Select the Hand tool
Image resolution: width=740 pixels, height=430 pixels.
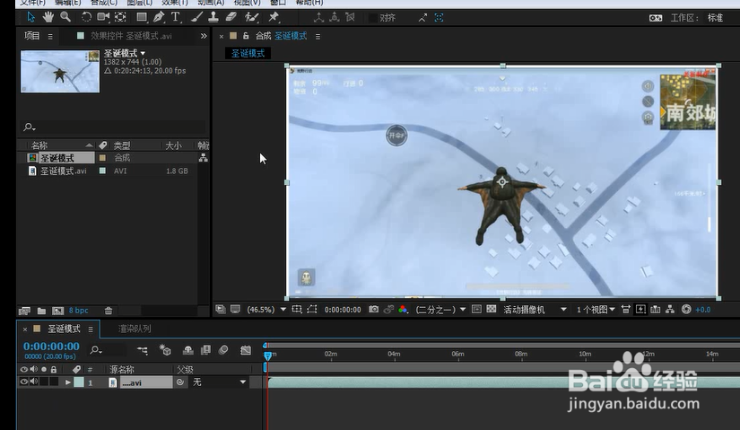48,17
